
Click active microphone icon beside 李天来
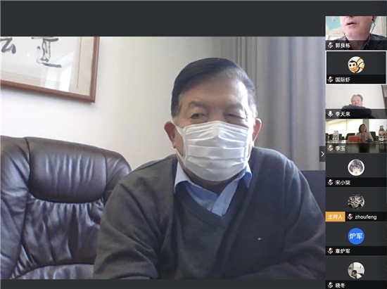(x=330, y=114)
